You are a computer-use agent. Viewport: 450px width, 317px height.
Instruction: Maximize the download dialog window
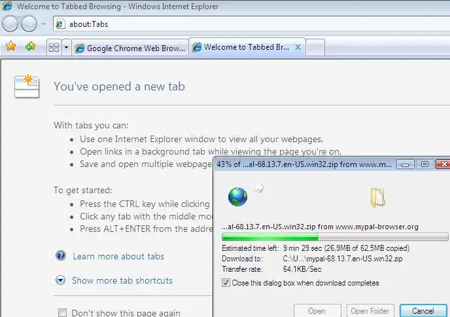424,164
